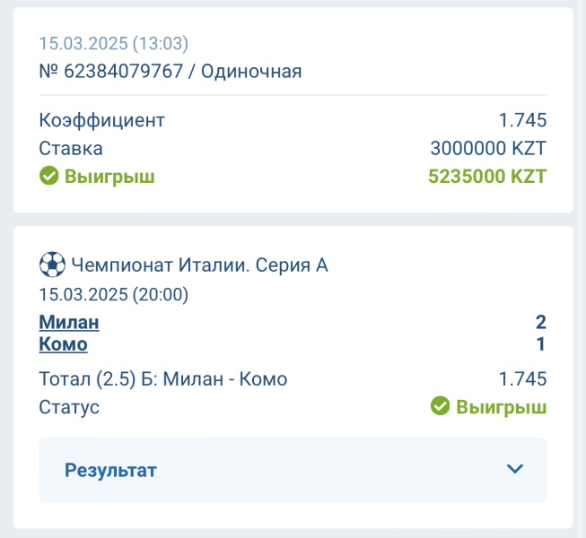The height and width of the screenshot is (538, 586).
Task: Click the soccer ball sport icon
Action: coord(52,265)
